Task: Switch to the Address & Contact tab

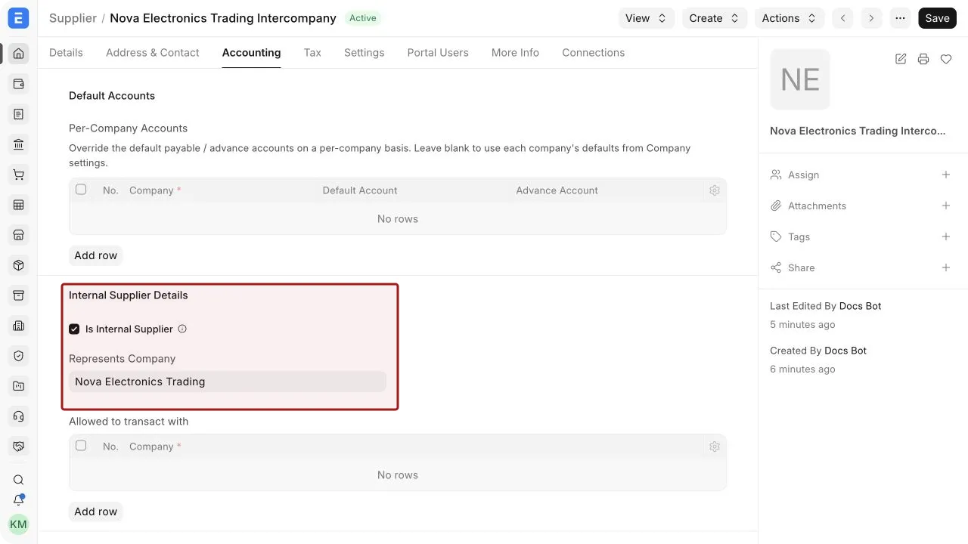Action: pyautogui.click(x=153, y=53)
